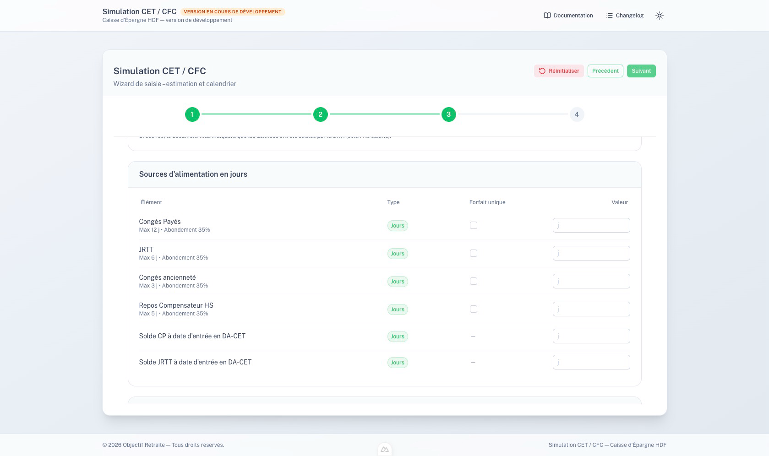Open the Documentation link
The width and height of the screenshot is (769, 456).
(573, 16)
